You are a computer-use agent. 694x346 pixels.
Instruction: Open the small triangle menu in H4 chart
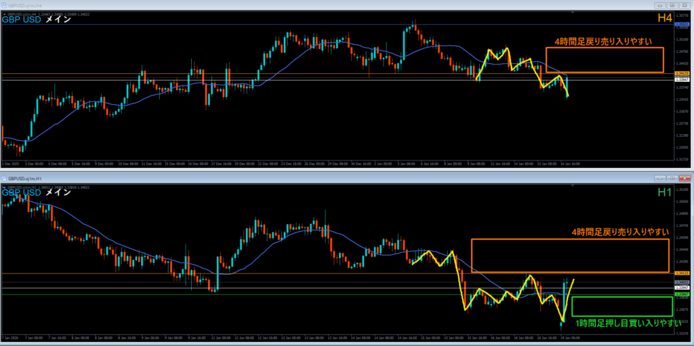5,14
